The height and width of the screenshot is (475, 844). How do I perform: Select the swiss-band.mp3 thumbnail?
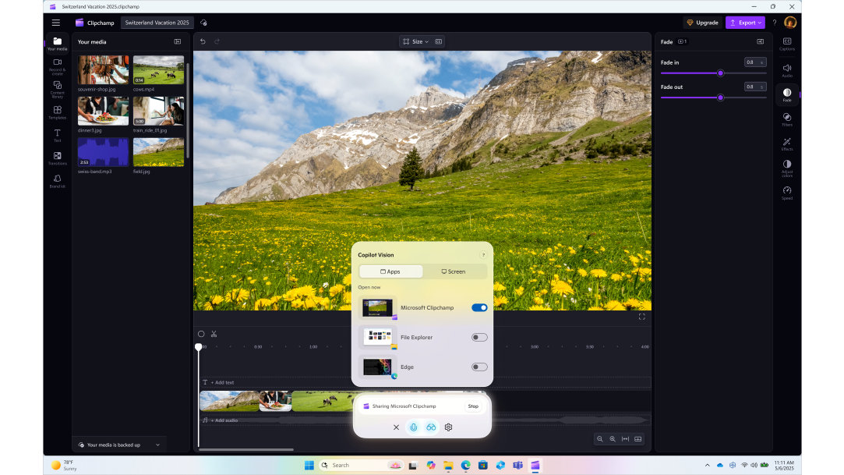[103, 152]
